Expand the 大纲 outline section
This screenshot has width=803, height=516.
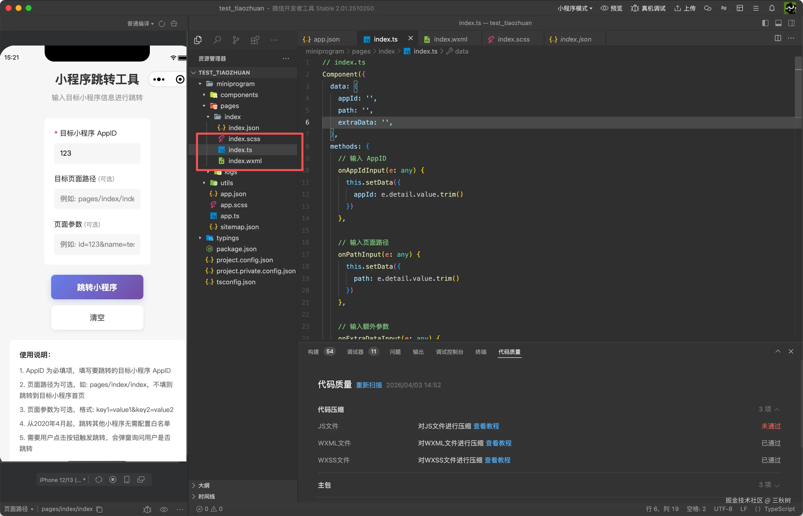pos(204,485)
